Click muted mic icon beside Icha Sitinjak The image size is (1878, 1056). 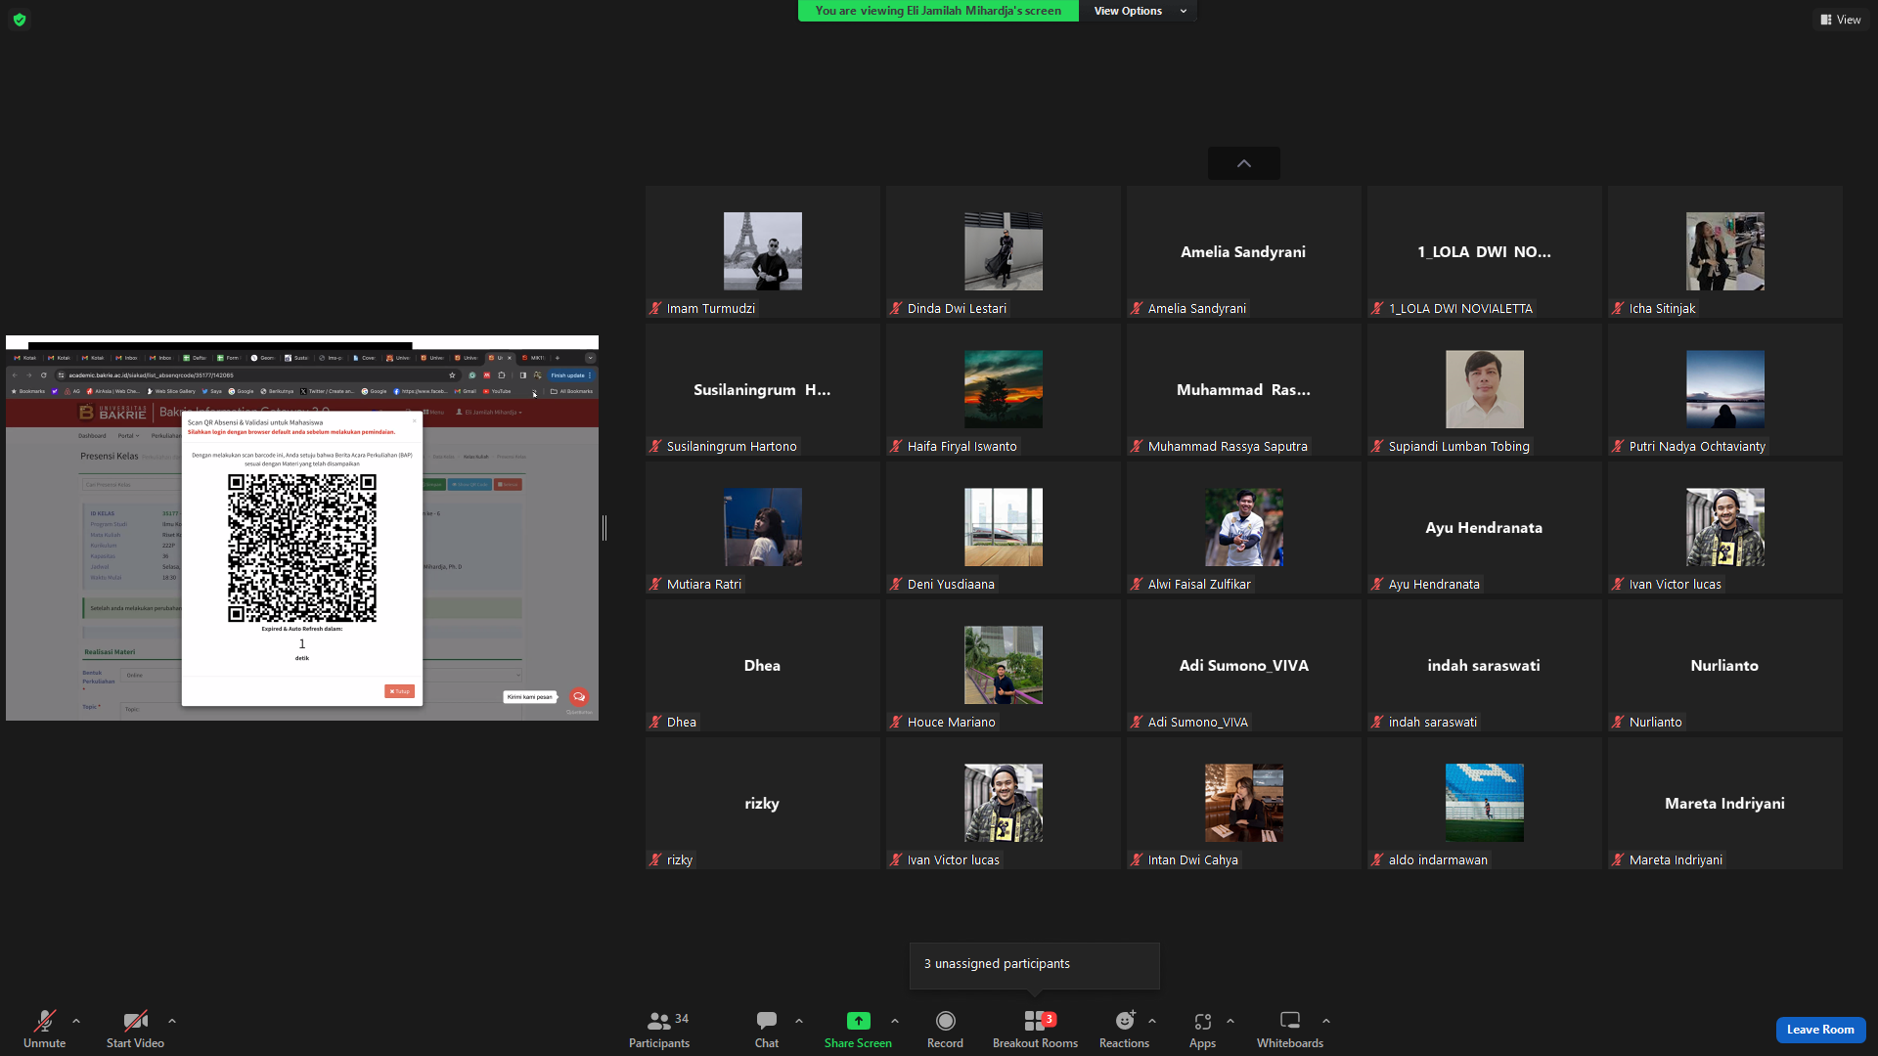coord(1618,308)
